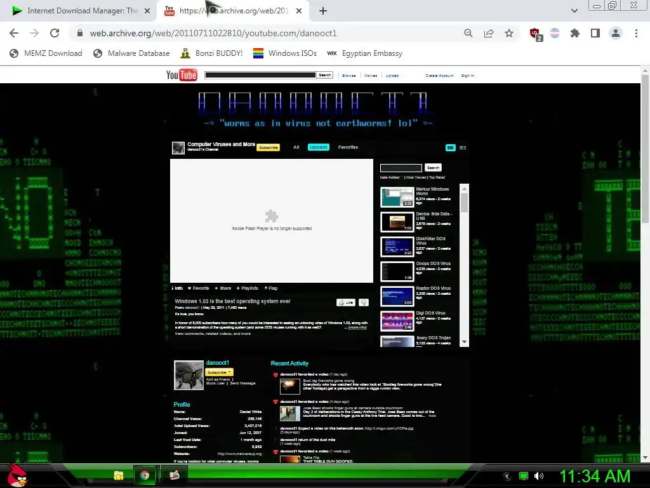Click the Favorite heart action
This screenshot has height=488, width=650.
[x=198, y=288]
